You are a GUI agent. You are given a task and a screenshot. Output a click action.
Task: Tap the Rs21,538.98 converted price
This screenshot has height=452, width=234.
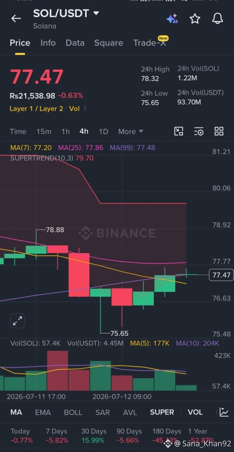32,96
